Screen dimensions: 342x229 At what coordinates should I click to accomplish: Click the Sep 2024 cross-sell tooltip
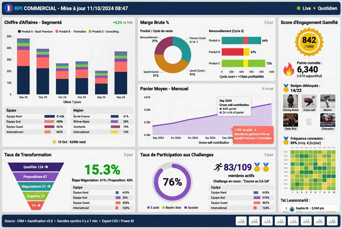tap(234, 107)
